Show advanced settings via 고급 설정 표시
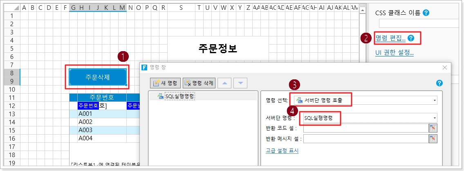 (x=282, y=151)
